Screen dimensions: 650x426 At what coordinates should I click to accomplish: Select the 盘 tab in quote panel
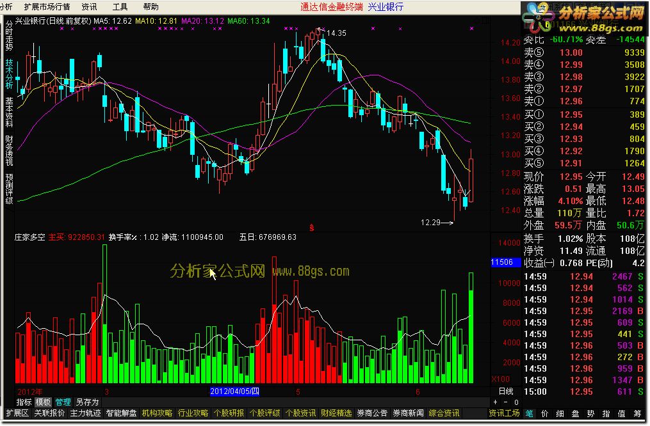click(x=575, y=414)
